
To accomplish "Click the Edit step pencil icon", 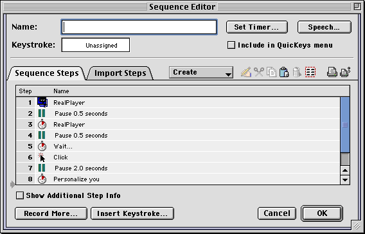I will [x=246, y=72].
